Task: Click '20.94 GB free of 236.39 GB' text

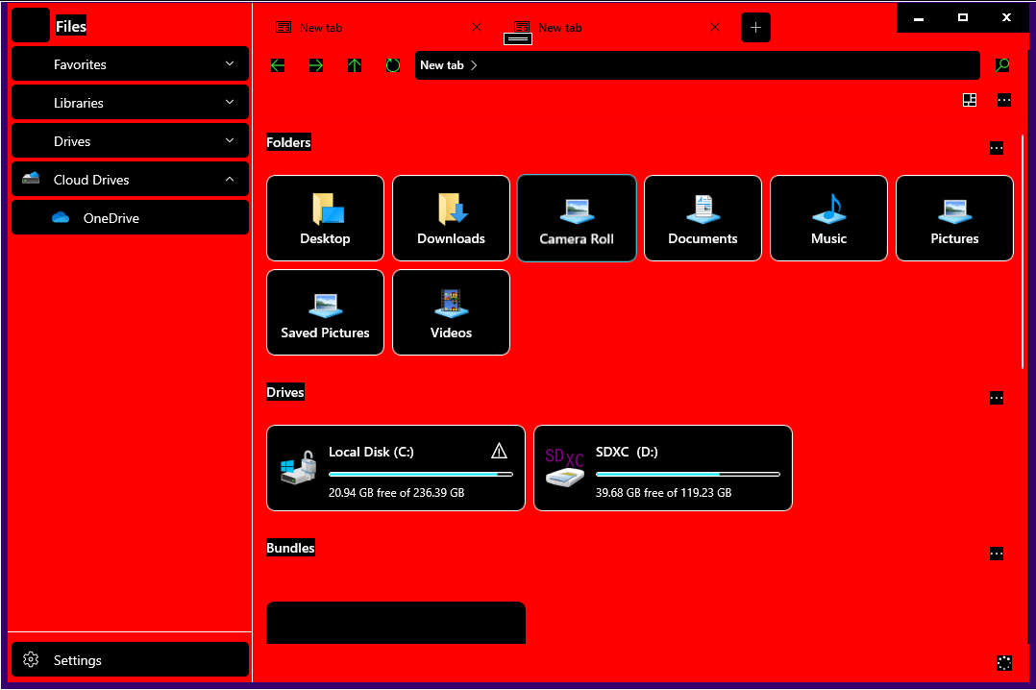Action: coord(396,492)
